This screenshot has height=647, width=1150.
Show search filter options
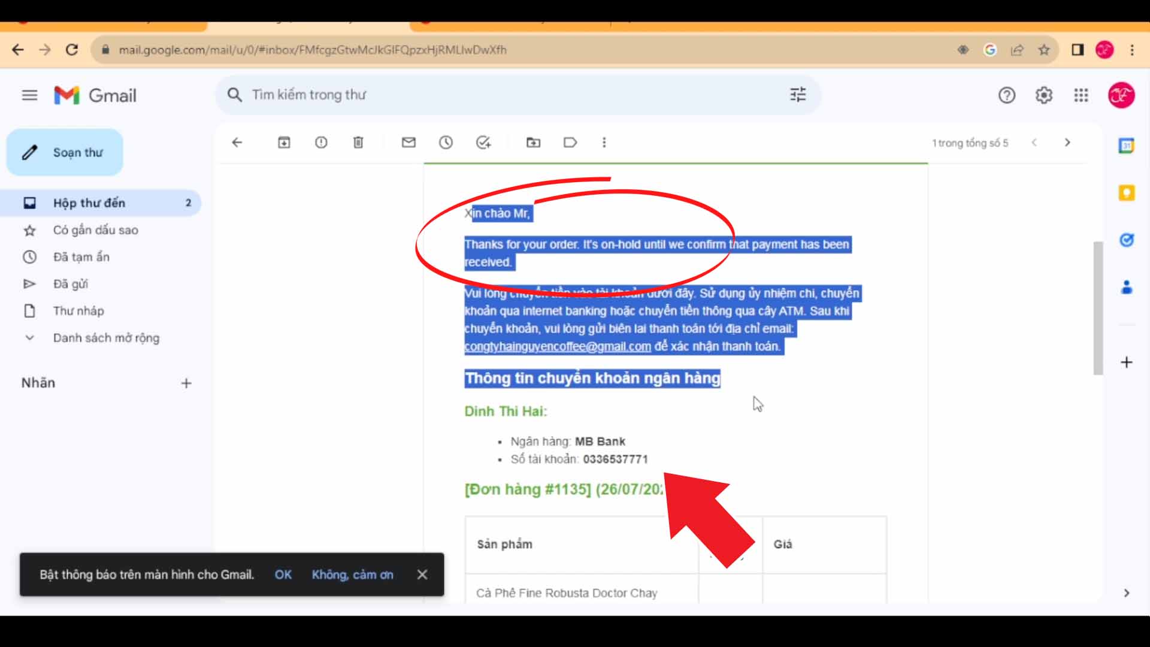[x=798, y=95]
